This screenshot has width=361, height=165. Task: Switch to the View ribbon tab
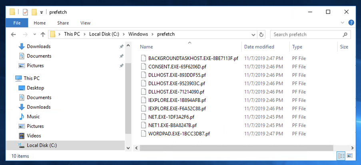(x=85, y=23)
